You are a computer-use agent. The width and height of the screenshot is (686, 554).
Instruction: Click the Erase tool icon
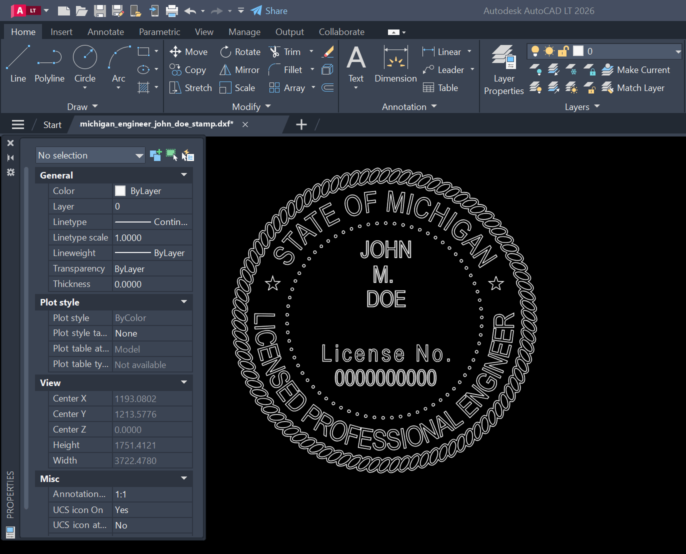coord(328,51)
